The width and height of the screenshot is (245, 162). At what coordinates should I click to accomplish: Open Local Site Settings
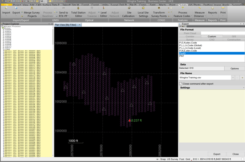143,8
